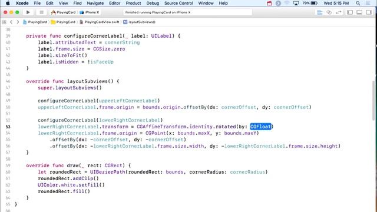The width and height of the screenshot is (377, 212).
Task: Click 'roundedRect.addClip()' on line 61
Action: coord(68,178)
